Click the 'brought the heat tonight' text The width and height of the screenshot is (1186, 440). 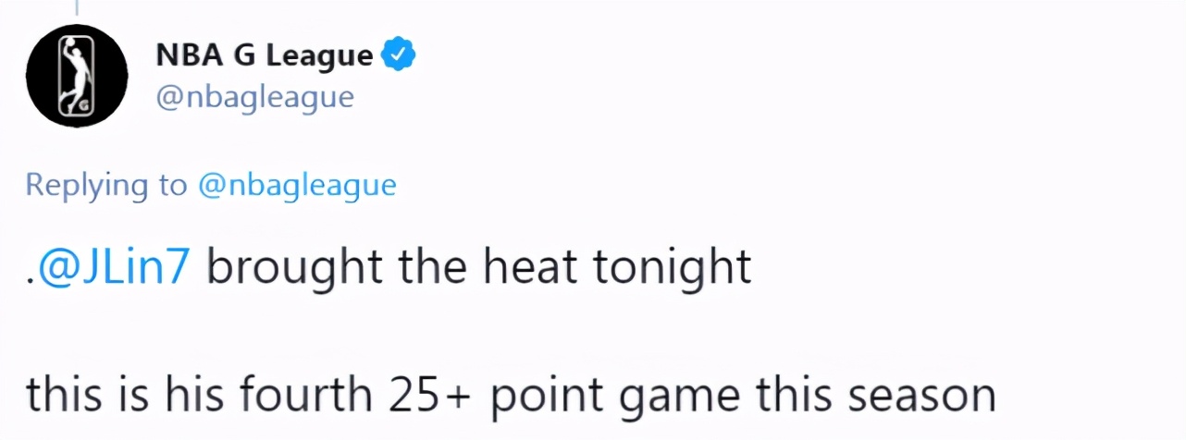[479, 268]
